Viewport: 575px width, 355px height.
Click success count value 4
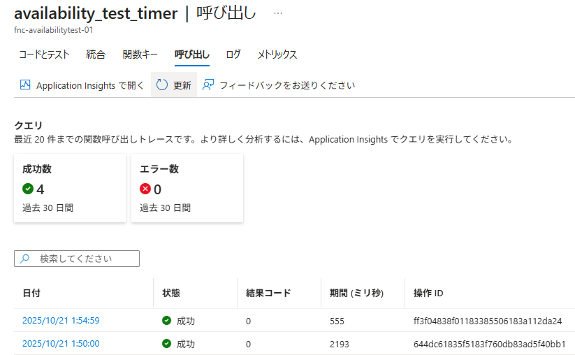click(x=41, y=189)
